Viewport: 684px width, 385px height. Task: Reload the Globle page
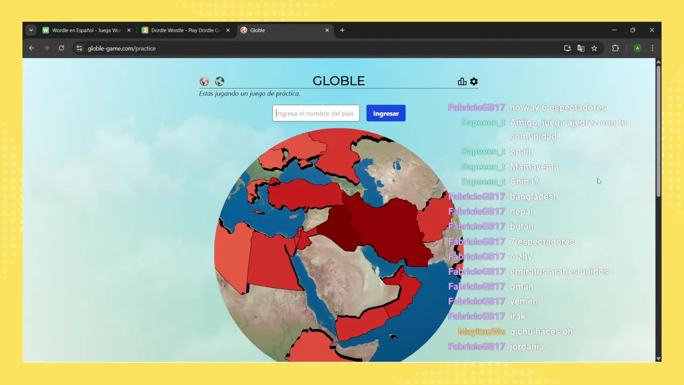pos(61,48)
